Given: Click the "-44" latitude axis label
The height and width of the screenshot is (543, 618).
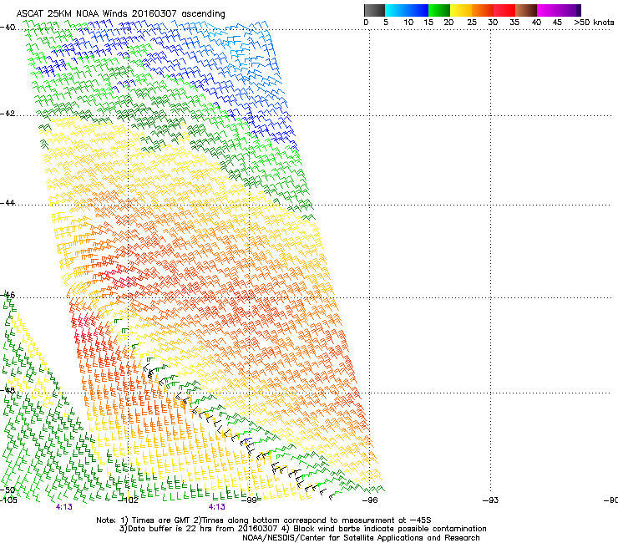Looking at the screenshot, I should [x=8, y=203].
